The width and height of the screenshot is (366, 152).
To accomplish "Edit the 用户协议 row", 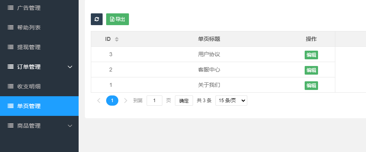I will click(311, 55).
